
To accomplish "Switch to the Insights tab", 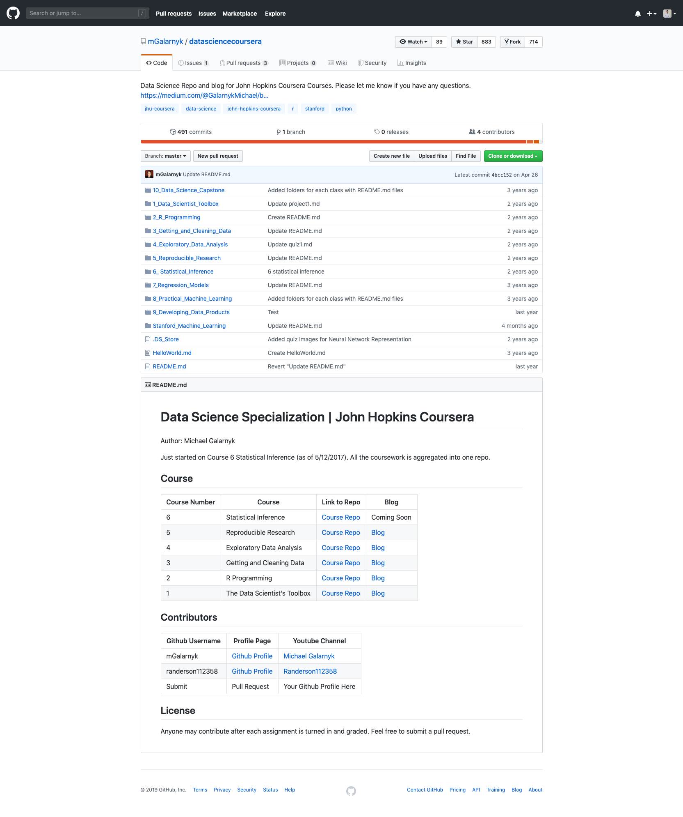I will (x=412, y=63).
